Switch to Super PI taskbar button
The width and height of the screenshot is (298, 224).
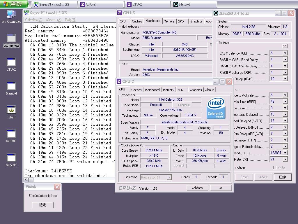[x=54, y=4]
